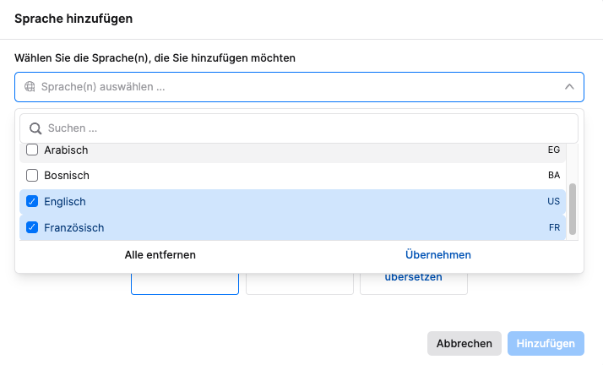The image size is (603, 365).
Task: Click the magnifier icon in search box
Action: pos(35,128)
